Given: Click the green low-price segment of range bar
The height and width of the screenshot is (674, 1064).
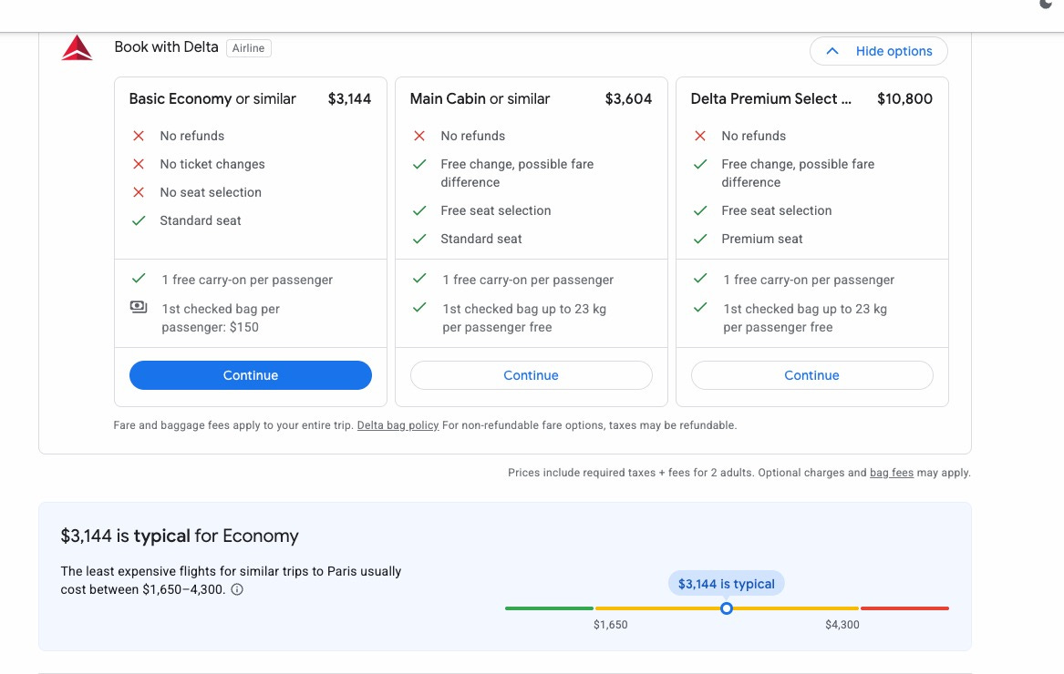Looking at the screenshot, I should point(549,608).
